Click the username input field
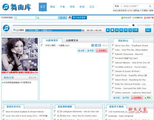 tap(25, 18)
